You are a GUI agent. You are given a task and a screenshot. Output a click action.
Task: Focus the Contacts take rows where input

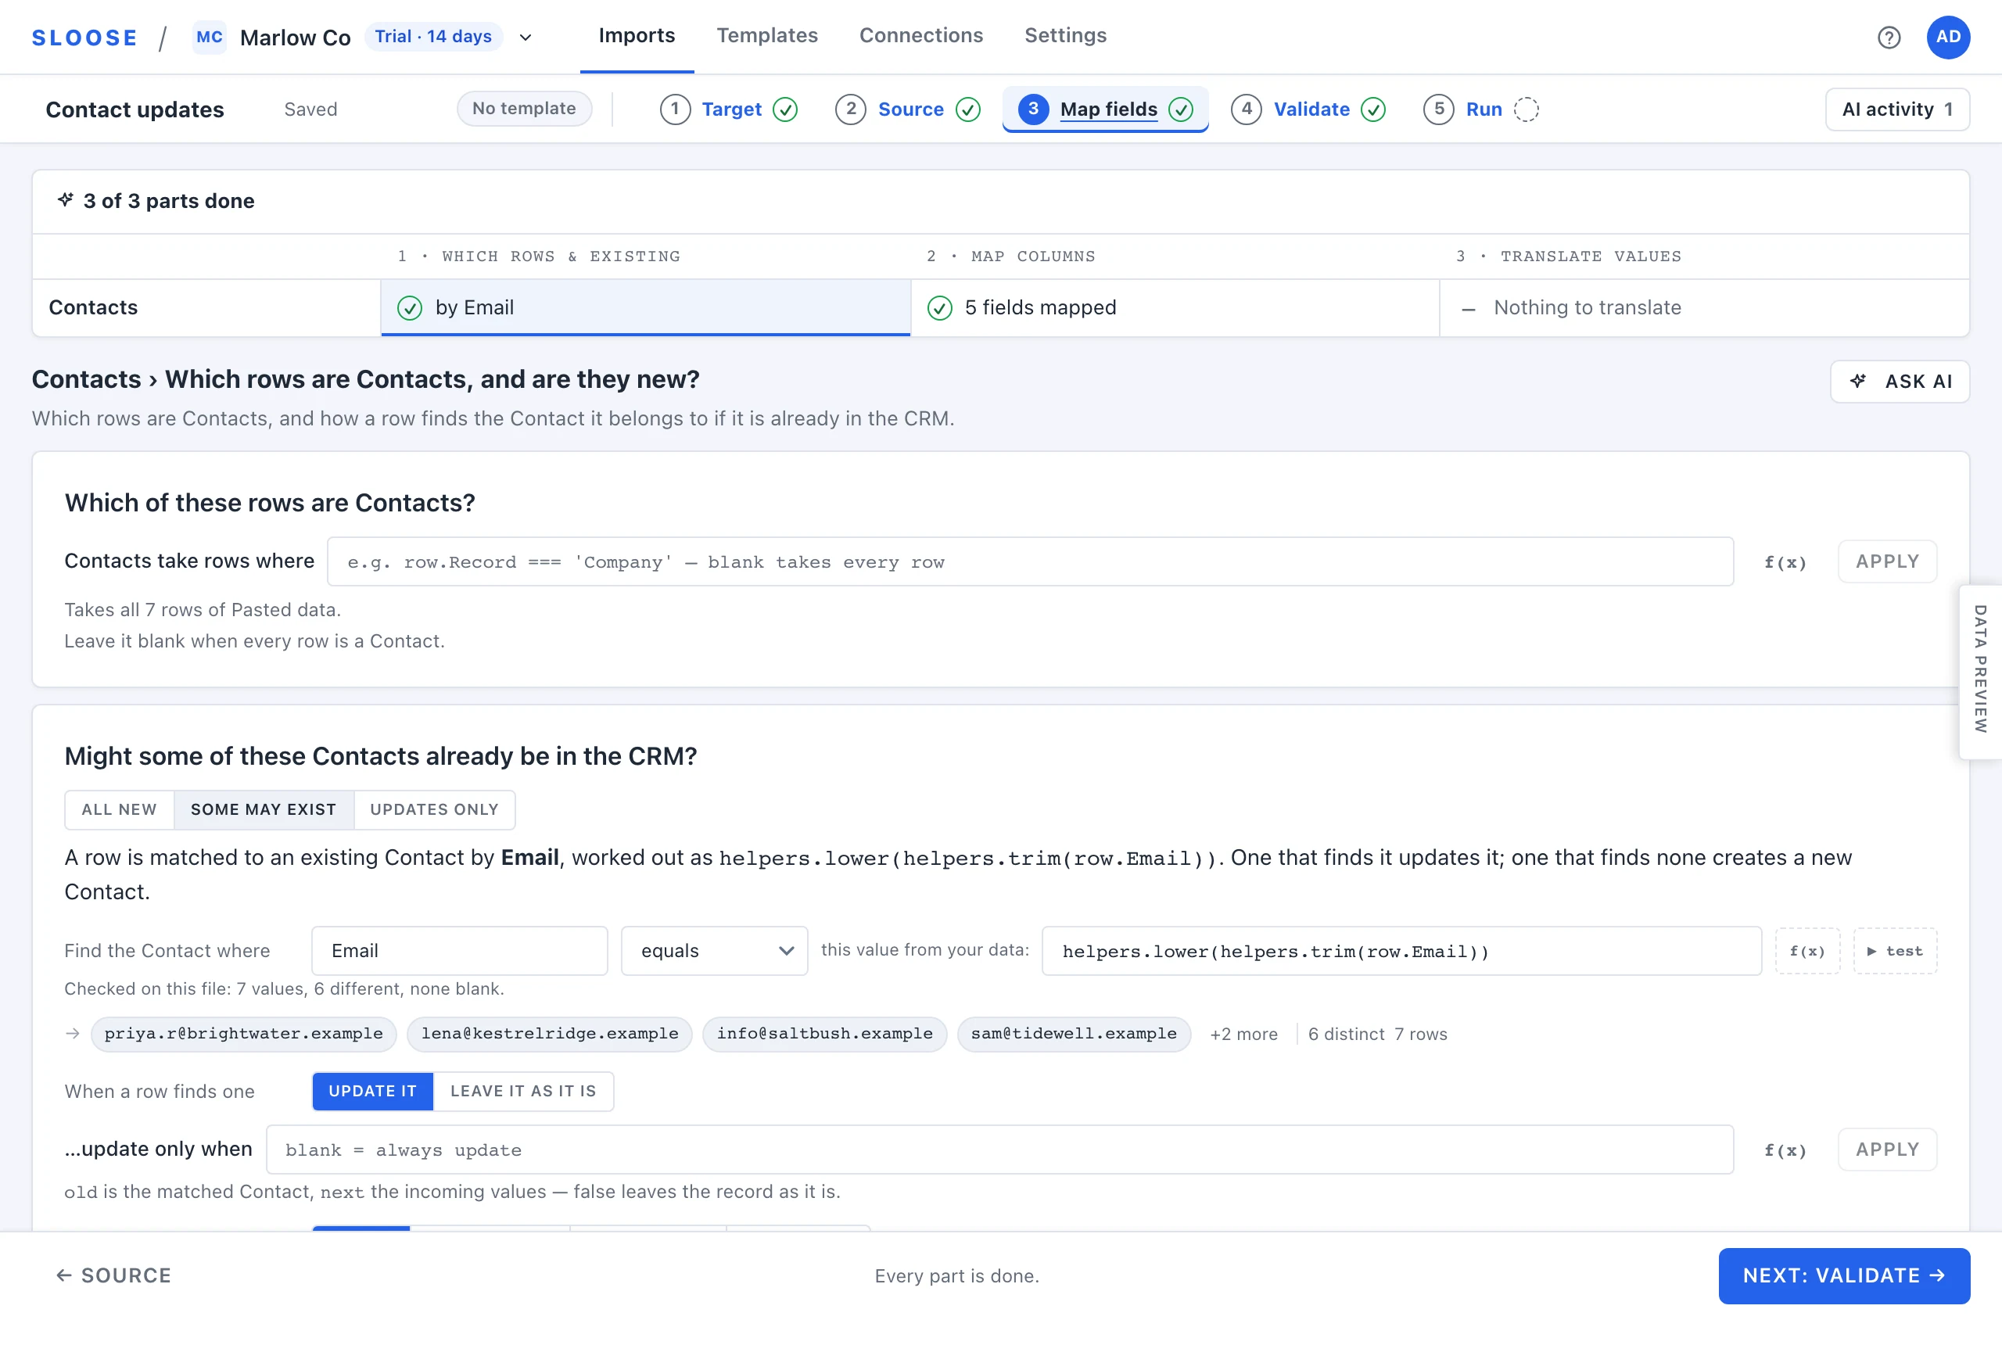coord(1030,561)
